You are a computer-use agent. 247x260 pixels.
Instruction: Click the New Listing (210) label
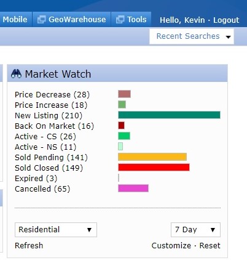coord(49,115)
